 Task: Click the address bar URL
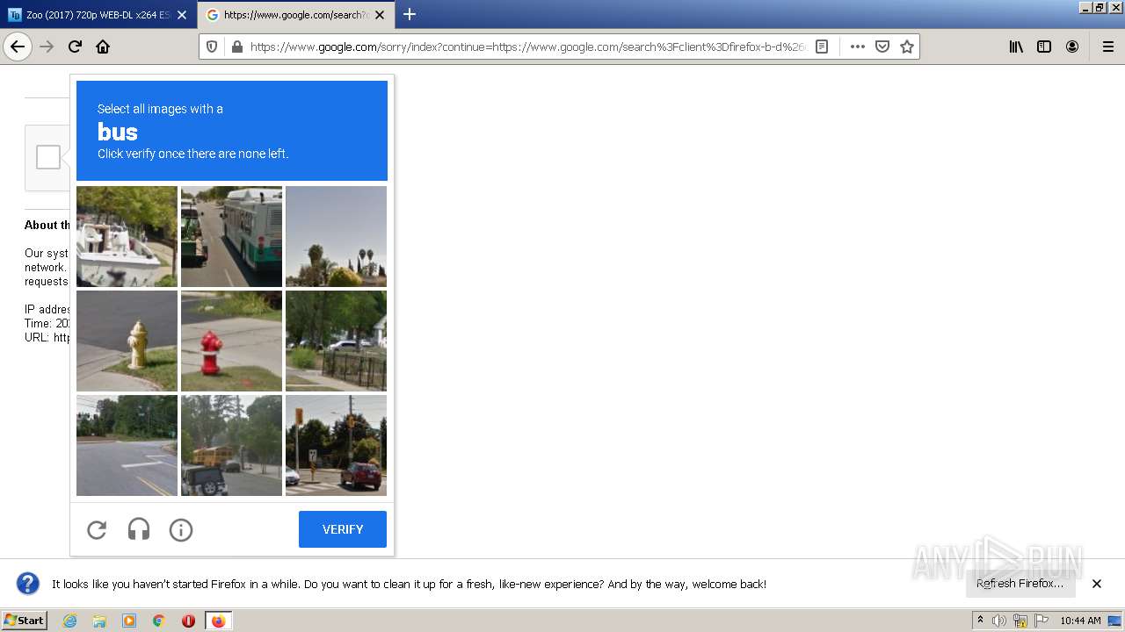pyautogui.click(x=527, y=47)
